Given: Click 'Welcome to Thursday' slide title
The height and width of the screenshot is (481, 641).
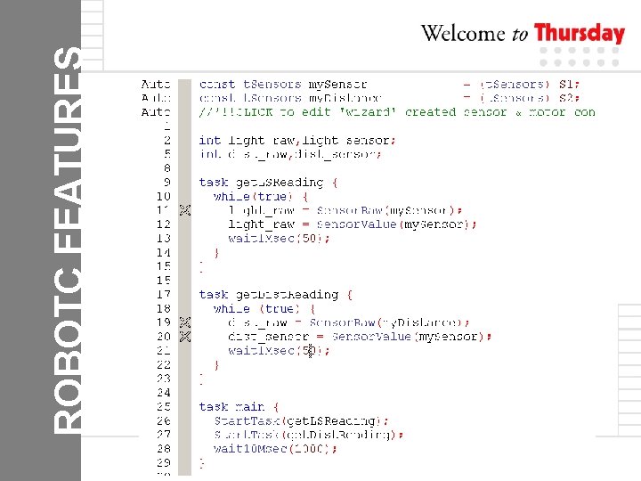Looking at the screenshot, I should tap(523, 33).
